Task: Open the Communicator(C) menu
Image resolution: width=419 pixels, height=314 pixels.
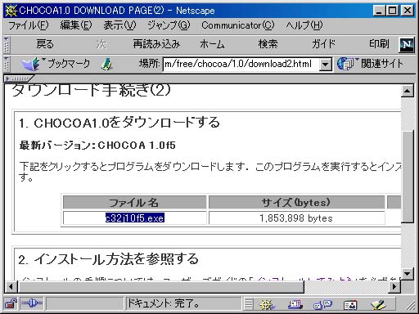Action: (x=238, y=25)
